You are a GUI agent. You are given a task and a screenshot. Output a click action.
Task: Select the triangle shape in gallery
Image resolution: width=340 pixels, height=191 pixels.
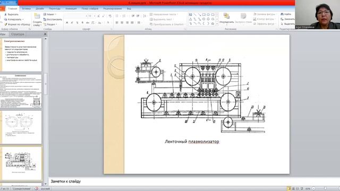click(190, 19)
